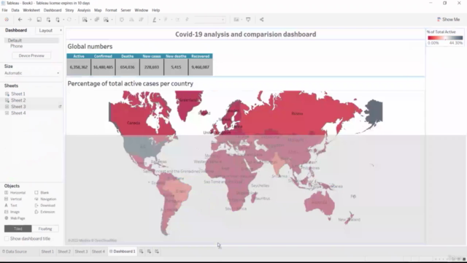Open dropdown arrow beside highlight pen icon
The height and width of the screenshot is (263, 467).
(x=160, y=20)
